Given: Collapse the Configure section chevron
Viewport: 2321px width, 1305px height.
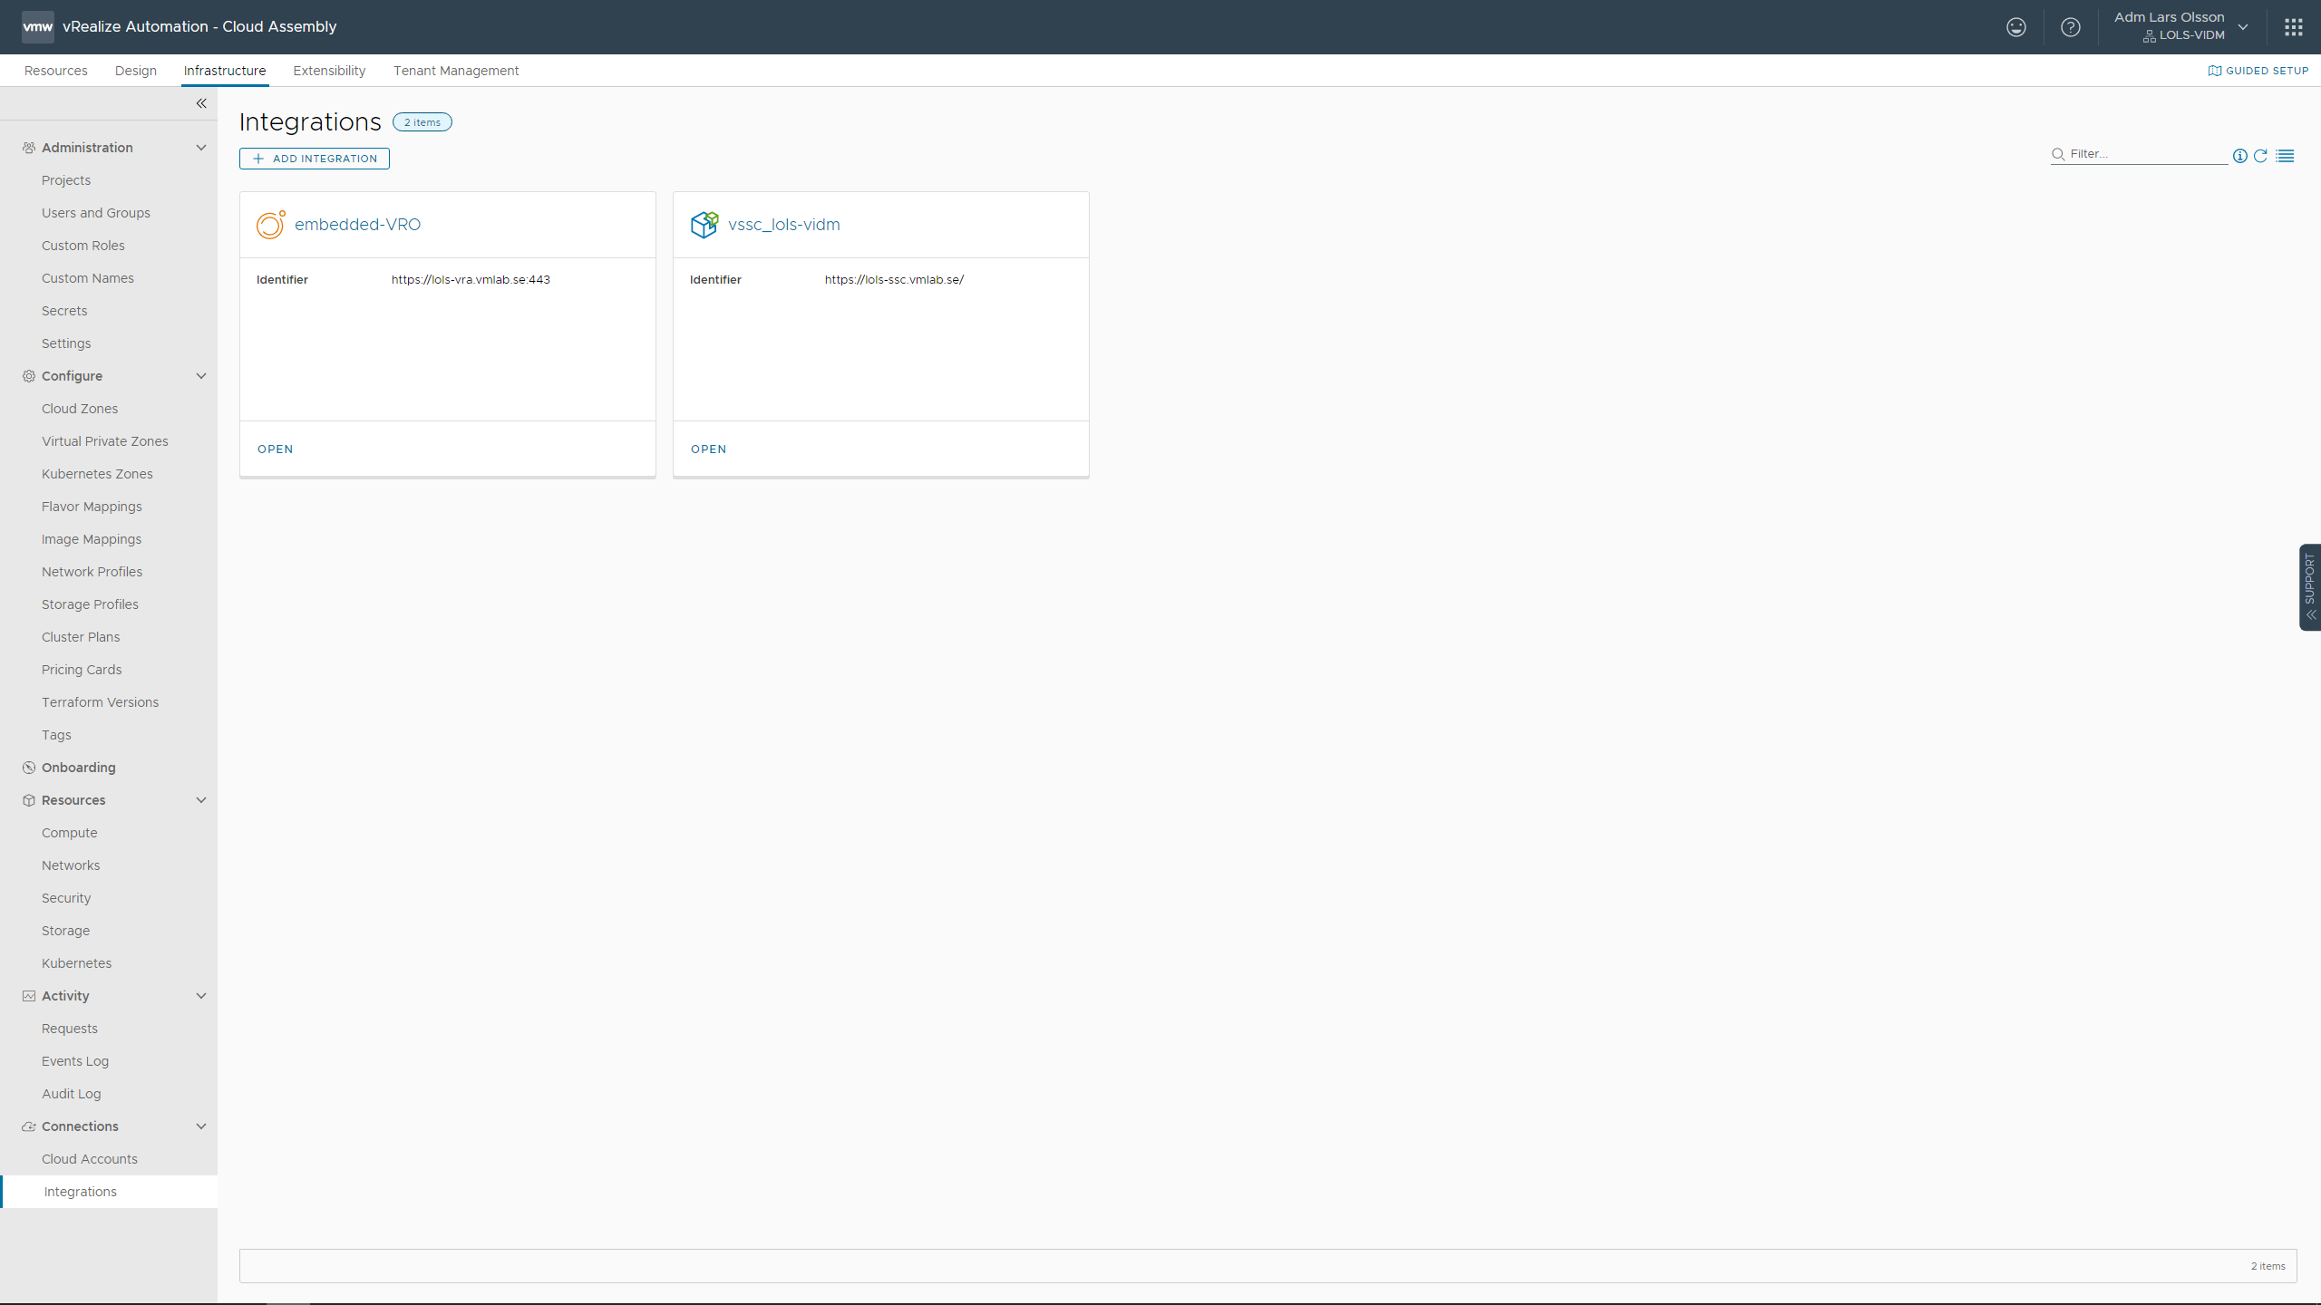Looking at the screenshot, I should pos(201,376).
